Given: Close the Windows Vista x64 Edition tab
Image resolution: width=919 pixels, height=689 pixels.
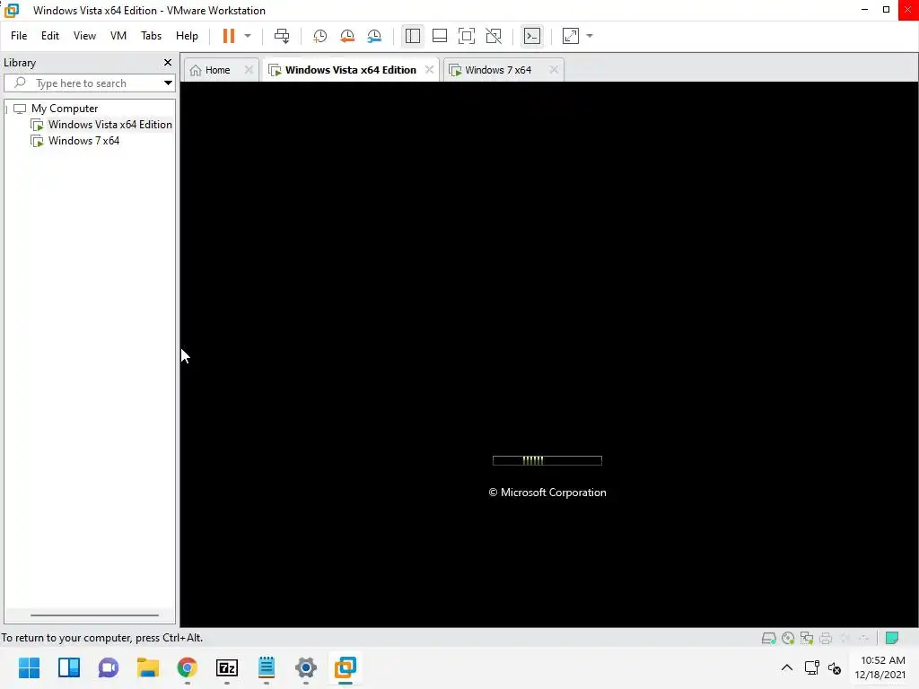Looking at the screenshot, I should coord(430,70).
